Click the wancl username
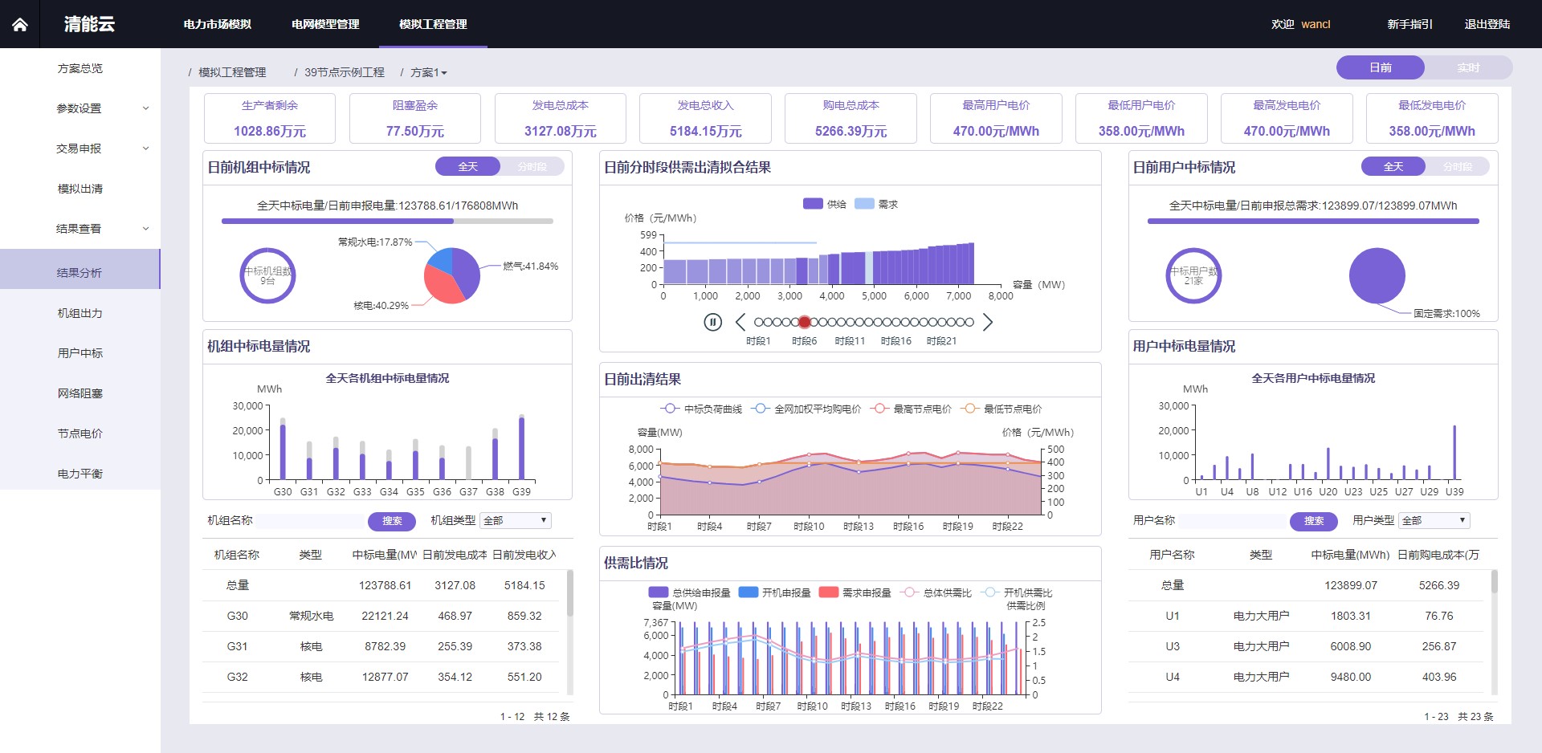The image size is (1542, 753). [1316, 24]
